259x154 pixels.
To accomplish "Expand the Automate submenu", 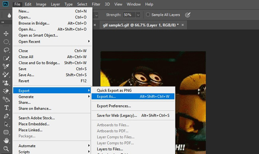I will 52,146.
